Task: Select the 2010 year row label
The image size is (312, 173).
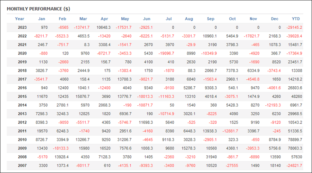Action: 22,140
